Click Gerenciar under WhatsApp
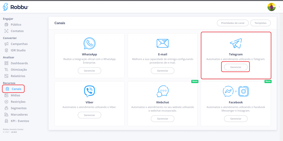 89,71
